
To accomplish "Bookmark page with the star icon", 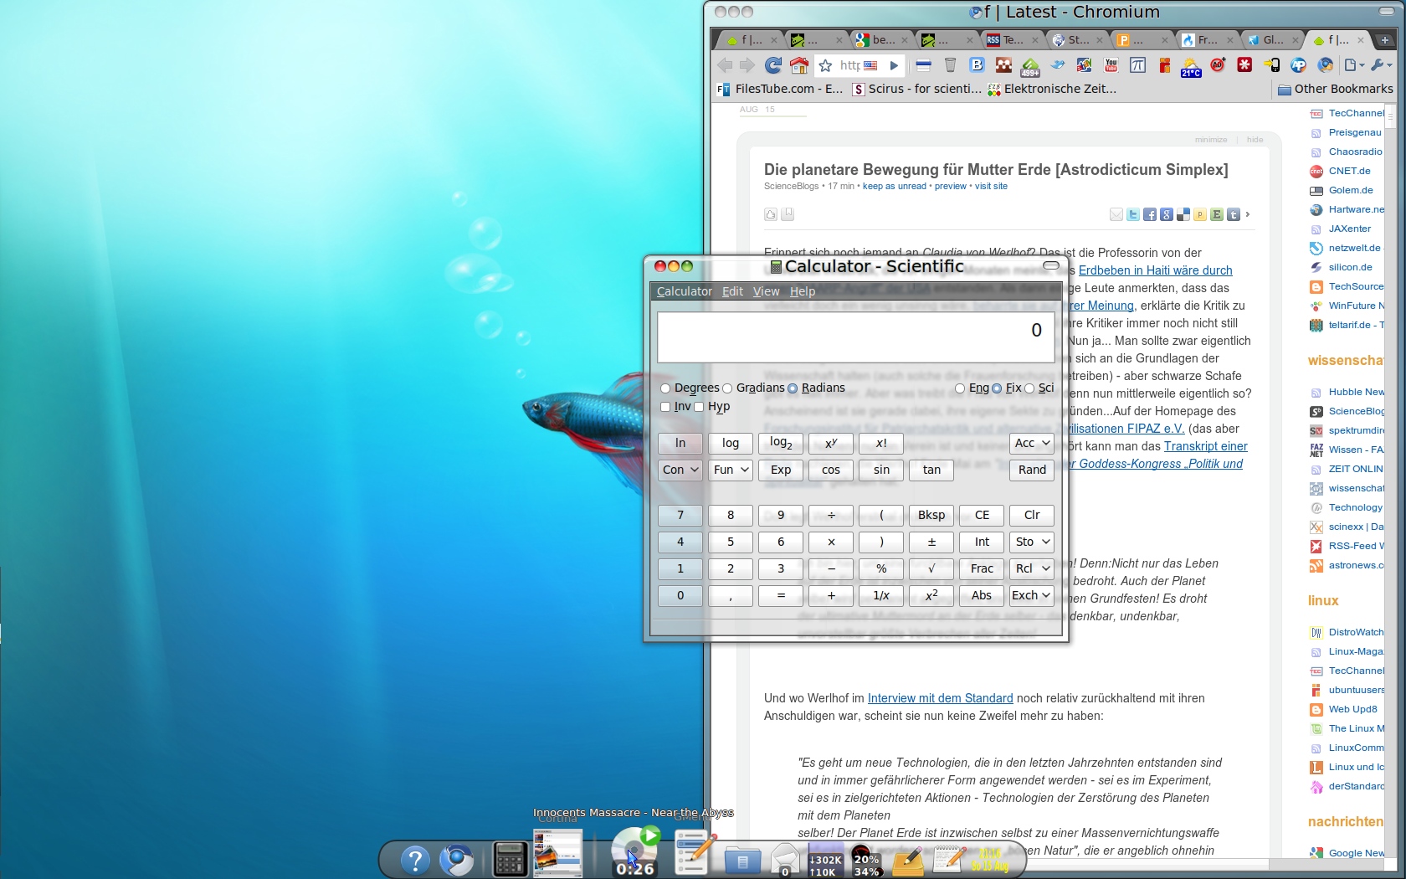I will [x=825, y=65].
